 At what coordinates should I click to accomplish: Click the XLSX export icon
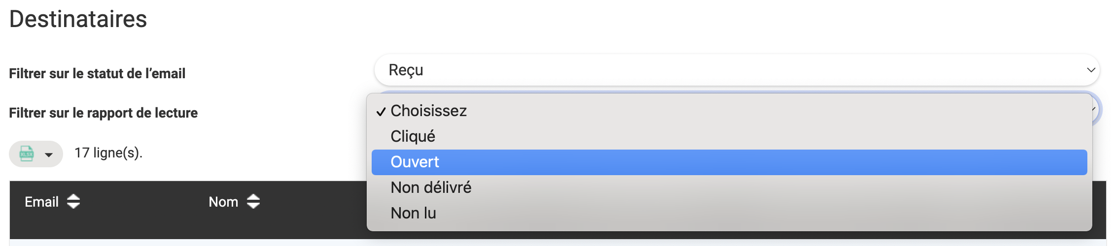pyautogui.click(x=27, y=154)
